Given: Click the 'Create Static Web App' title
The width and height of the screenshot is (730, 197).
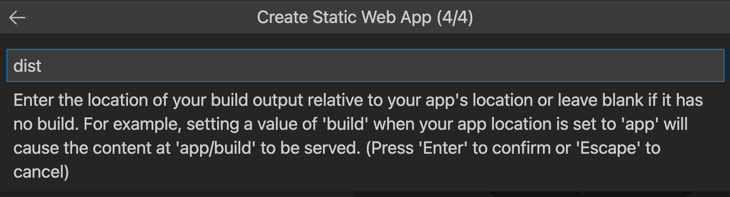Looking at the screenshot, I should pyautogui.click(x=344, y=17).
